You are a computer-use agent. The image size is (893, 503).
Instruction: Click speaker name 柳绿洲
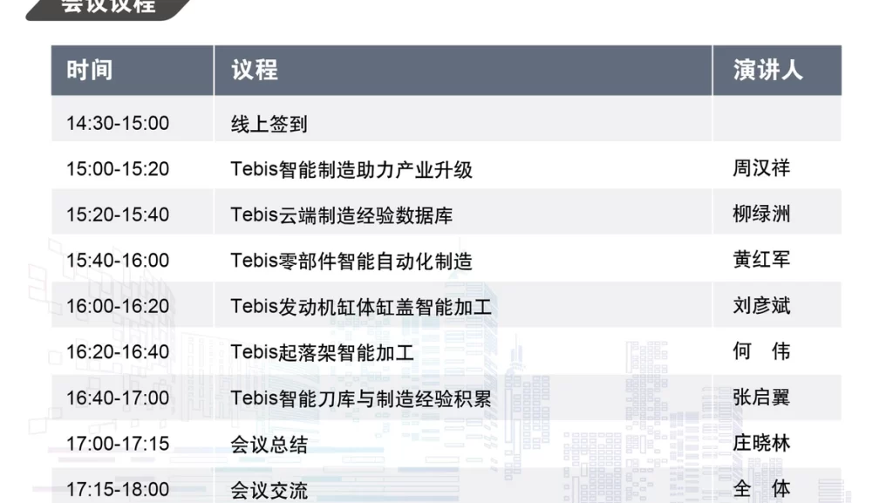(761, 214)
